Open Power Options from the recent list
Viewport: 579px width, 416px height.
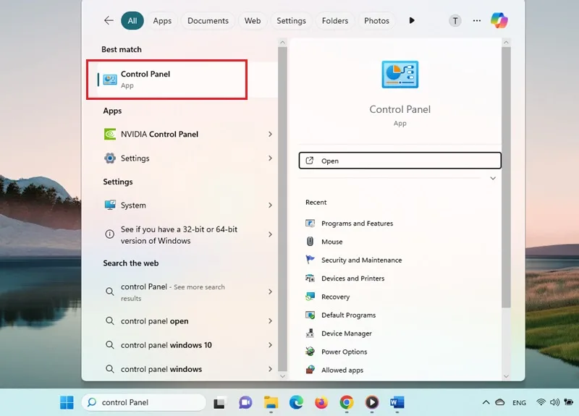pos(337,352)
